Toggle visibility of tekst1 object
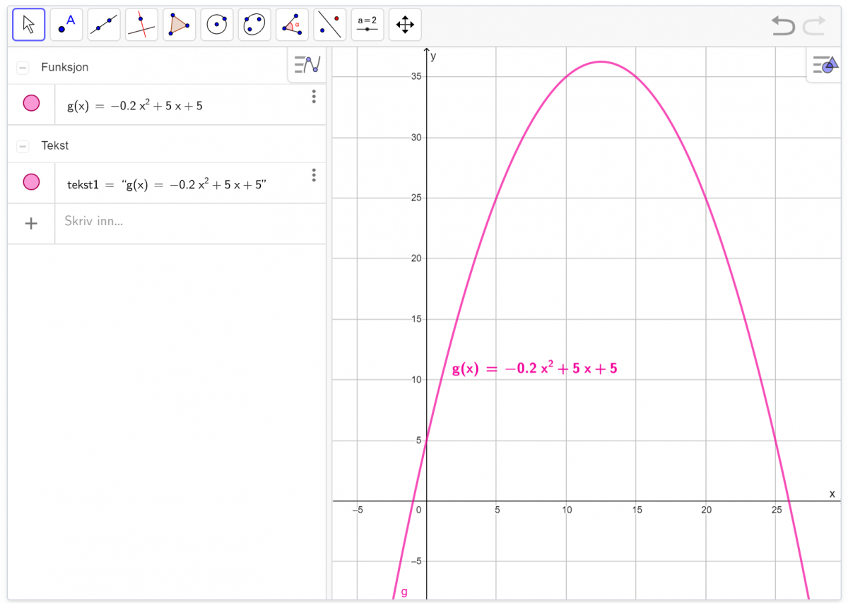The image size is (848, 603). [31, 182]
